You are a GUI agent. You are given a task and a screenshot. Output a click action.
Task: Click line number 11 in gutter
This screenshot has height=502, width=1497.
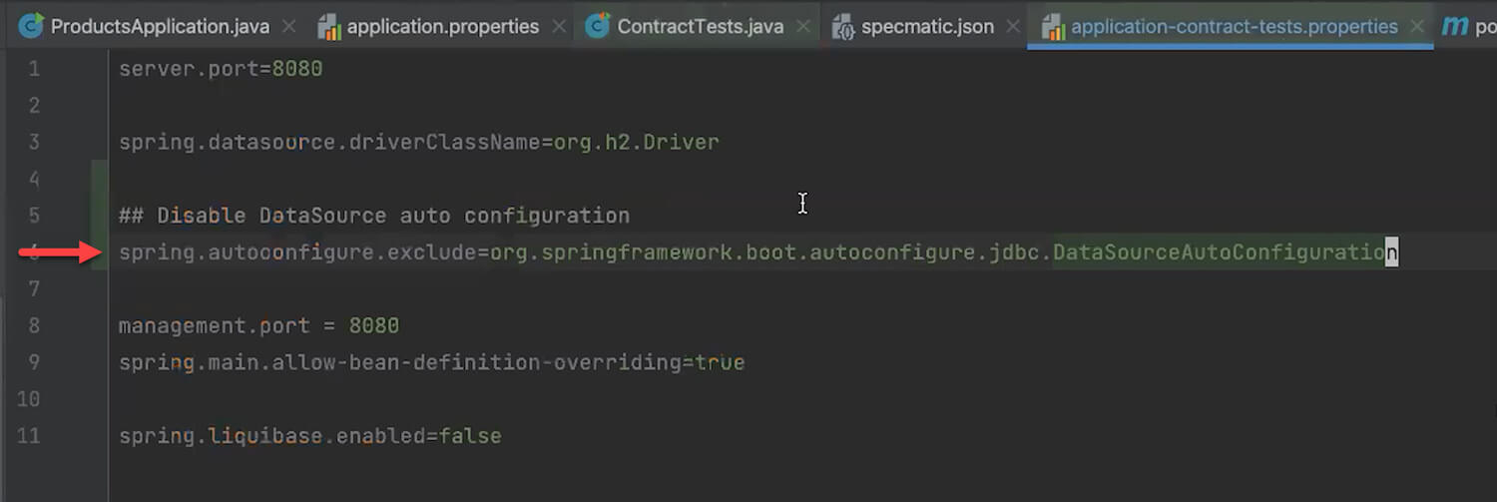coord(30,436)
